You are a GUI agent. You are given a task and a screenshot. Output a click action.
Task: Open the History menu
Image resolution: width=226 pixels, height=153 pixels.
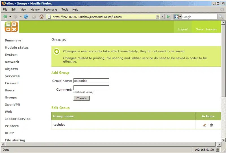[x=35, y=10]
